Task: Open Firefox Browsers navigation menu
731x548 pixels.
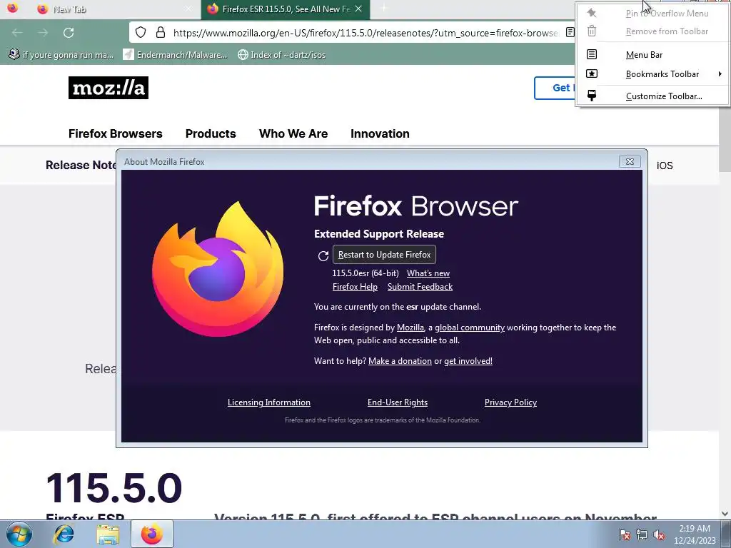Action: (x=115, y=133)
